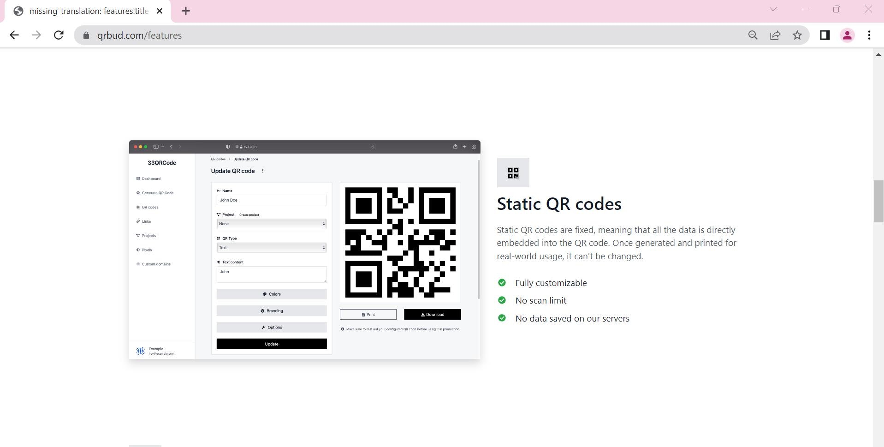Viewport: 884px width, 447px height.
Task: Open the browser zoom control icon
Action: click(x=753, y=35)
